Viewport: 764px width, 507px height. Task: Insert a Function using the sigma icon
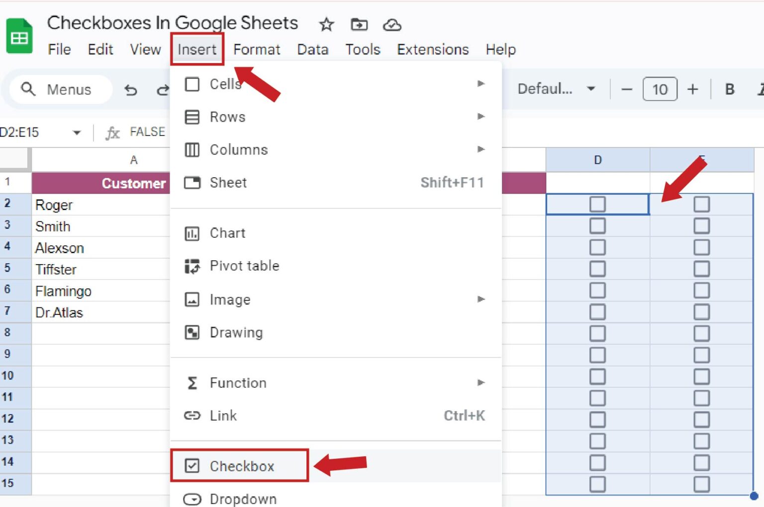tap(238, 383)
